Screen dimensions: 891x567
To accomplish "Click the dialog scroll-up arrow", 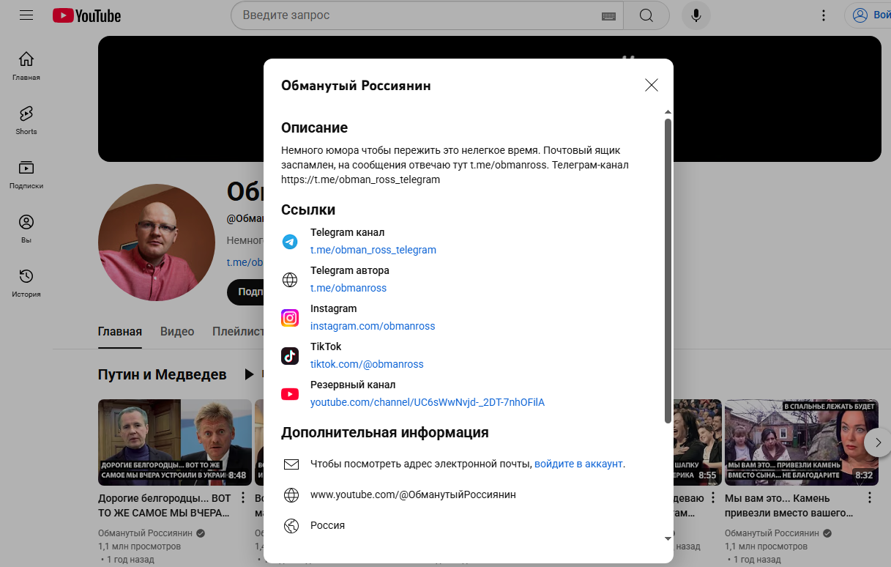I will coord(668,112).
